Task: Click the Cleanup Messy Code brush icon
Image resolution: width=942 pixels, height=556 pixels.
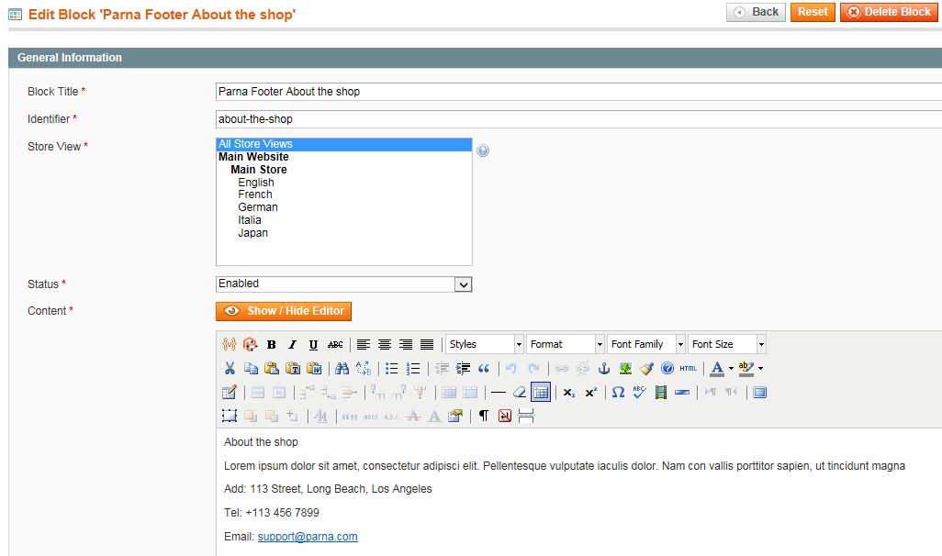Action: coord(646,368)
